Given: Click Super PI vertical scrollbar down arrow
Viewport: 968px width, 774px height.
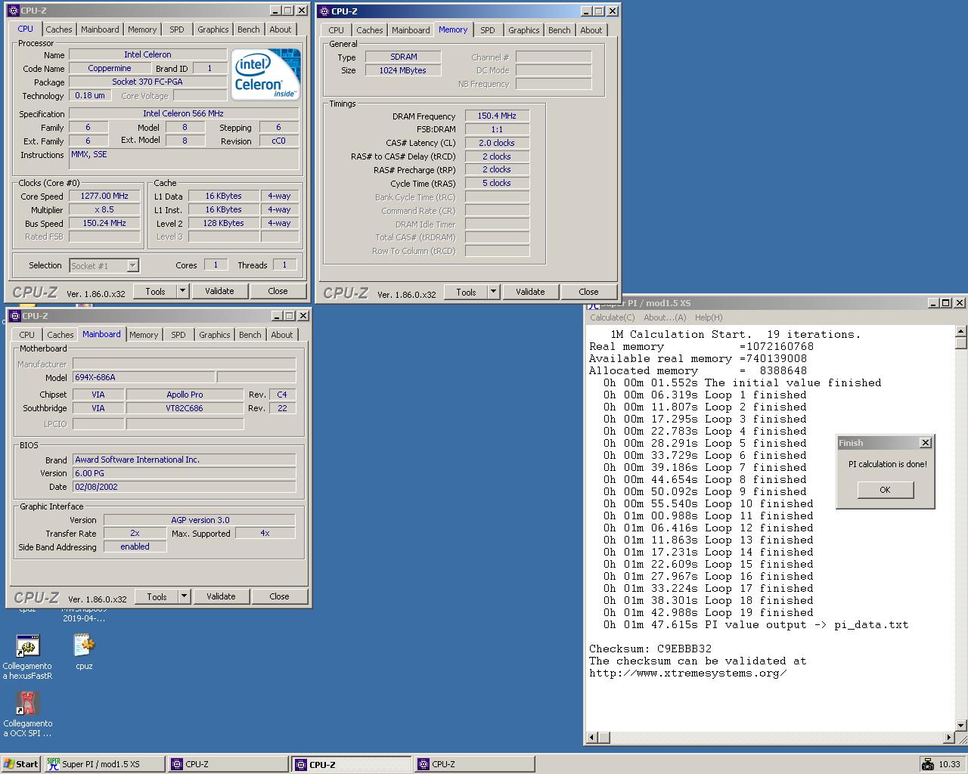Looking at the screenshot, I should click(x=961, y=725).
